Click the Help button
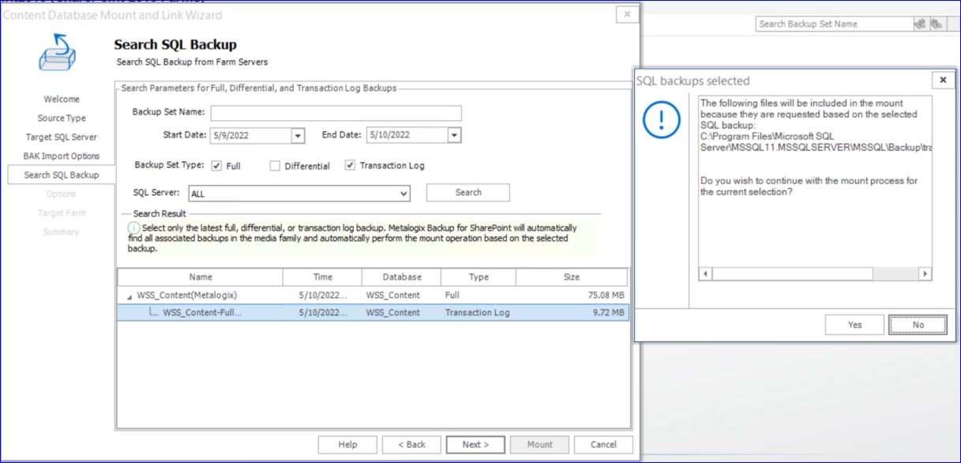This screenshot has height=463, width=961. pos(347,444)
